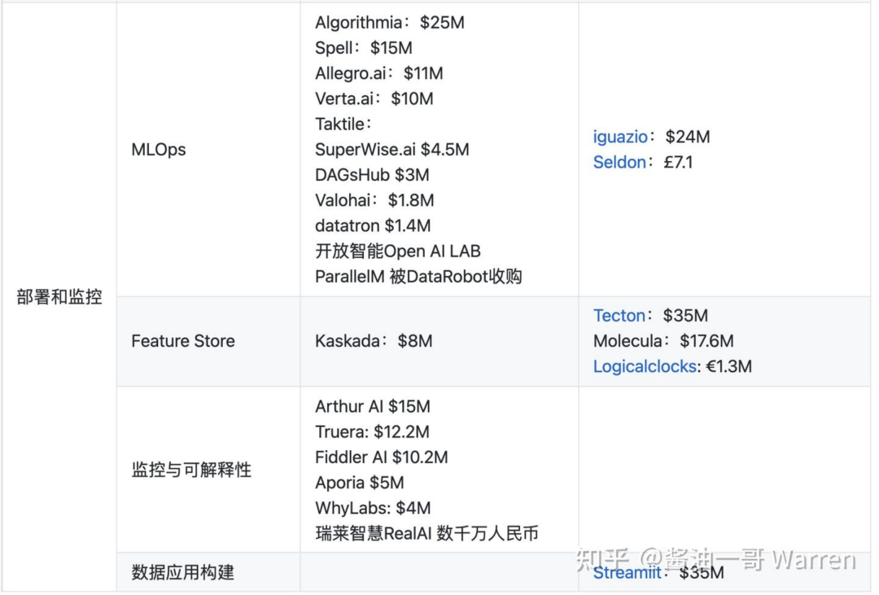The height and width of the screenshot is (595, 879).
Task: Select the Fiddler AI $10.2M entry
Action: coord(381,457)
